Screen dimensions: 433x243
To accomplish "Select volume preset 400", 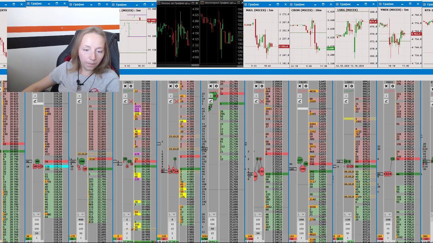I will click(81, 220).
